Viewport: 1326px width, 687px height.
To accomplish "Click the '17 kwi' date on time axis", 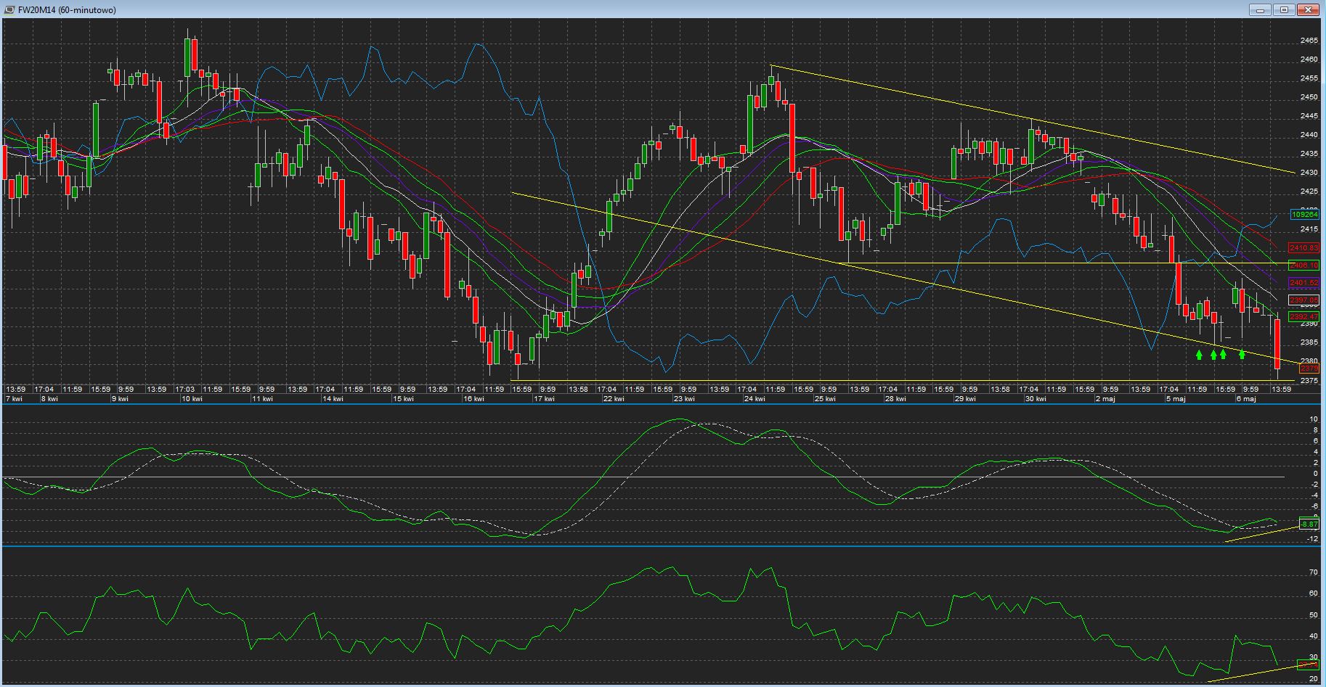I will click(544, 399).
